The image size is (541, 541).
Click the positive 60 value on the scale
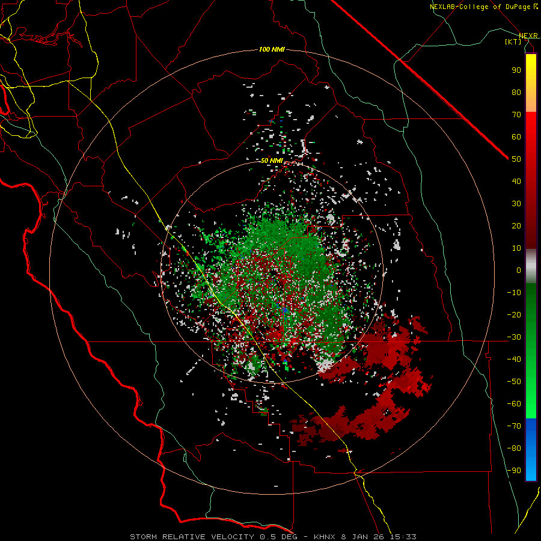(x=516, y=136)
